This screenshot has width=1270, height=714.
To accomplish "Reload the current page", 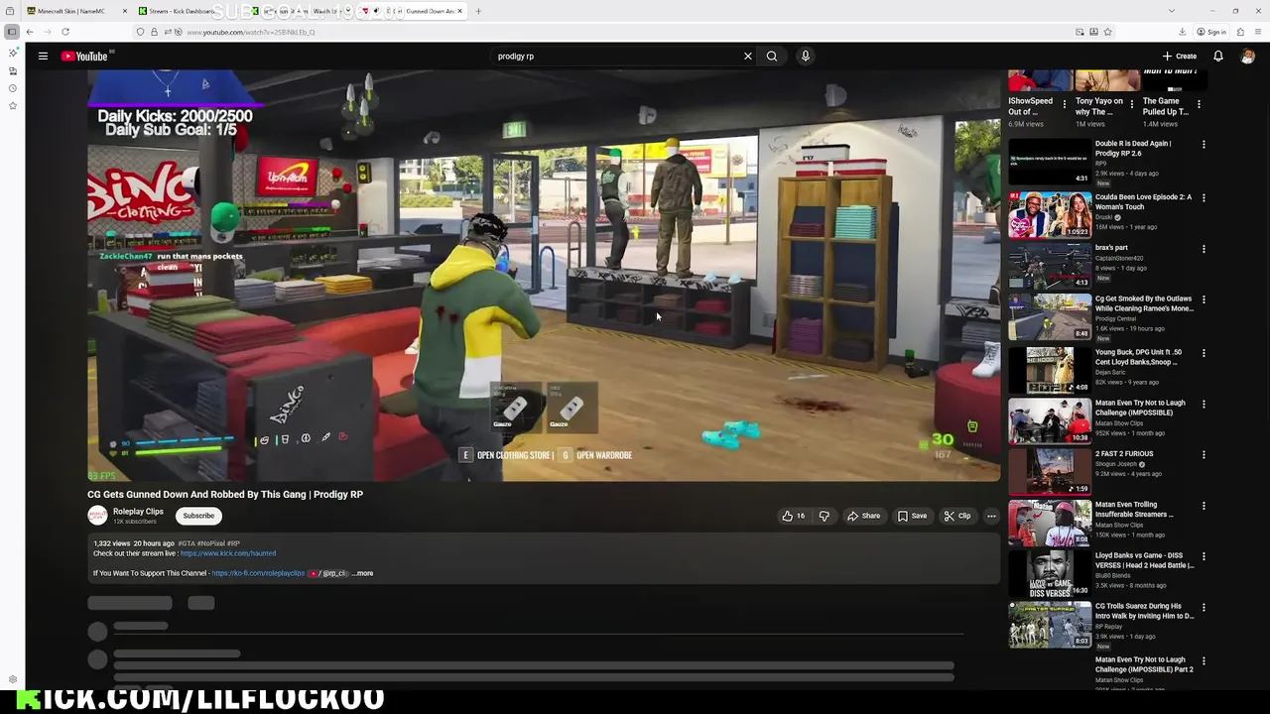I will [65, 32].
